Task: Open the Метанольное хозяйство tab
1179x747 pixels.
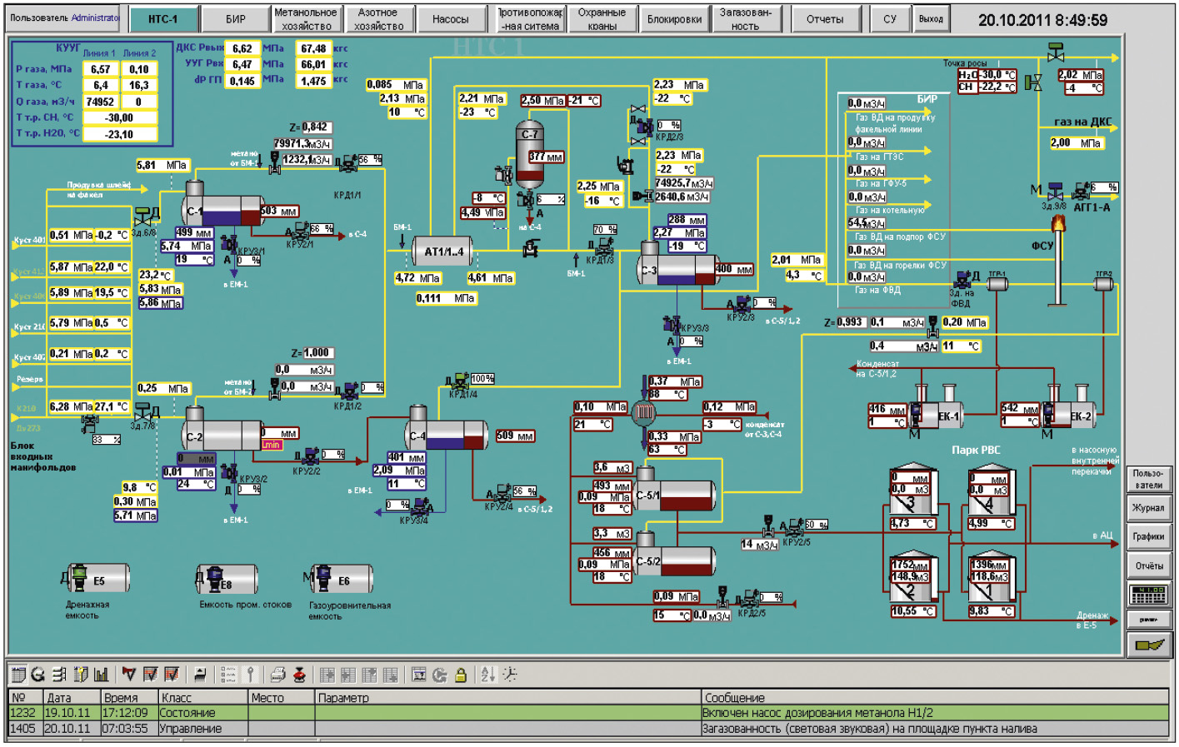Action: coord(306,18)
